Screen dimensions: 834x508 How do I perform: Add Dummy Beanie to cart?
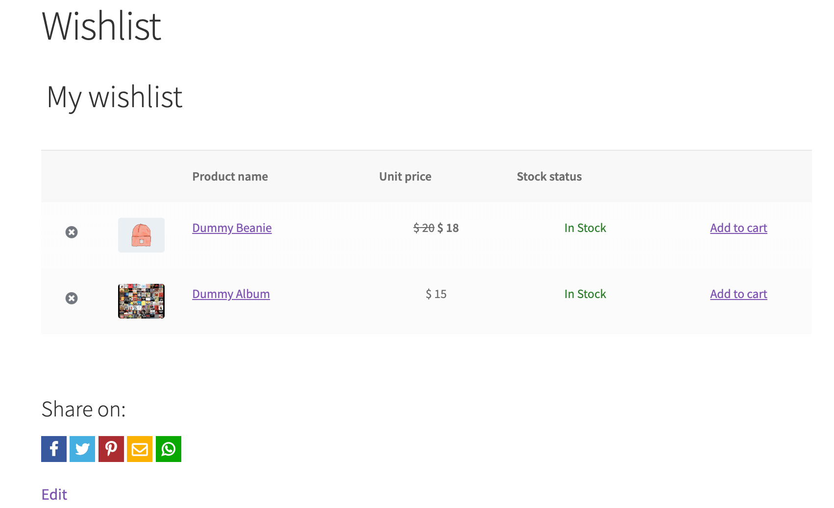click(x=738, y=228)
